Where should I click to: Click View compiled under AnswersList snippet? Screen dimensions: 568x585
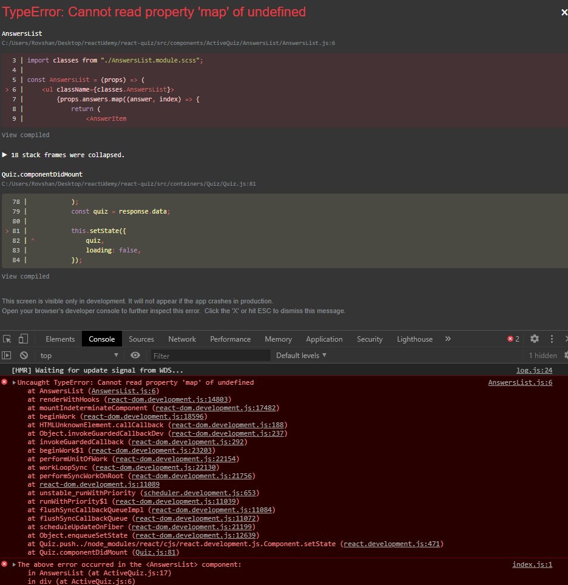point(25,135)
